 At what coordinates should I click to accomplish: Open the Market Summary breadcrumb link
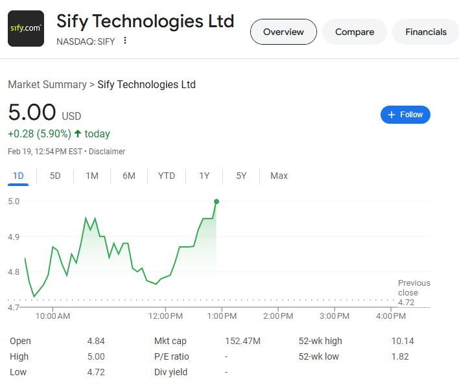coord(47,84)
